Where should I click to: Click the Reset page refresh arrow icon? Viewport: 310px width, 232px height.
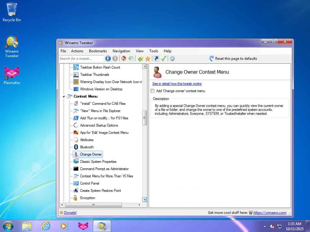(x=212, y=58)
